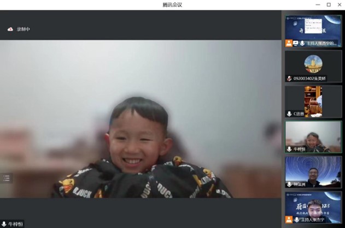The width and height of the screenshot is (345, 228).
Task: Click screen-share icon on top participant tile
Action: tap(295, 43)
